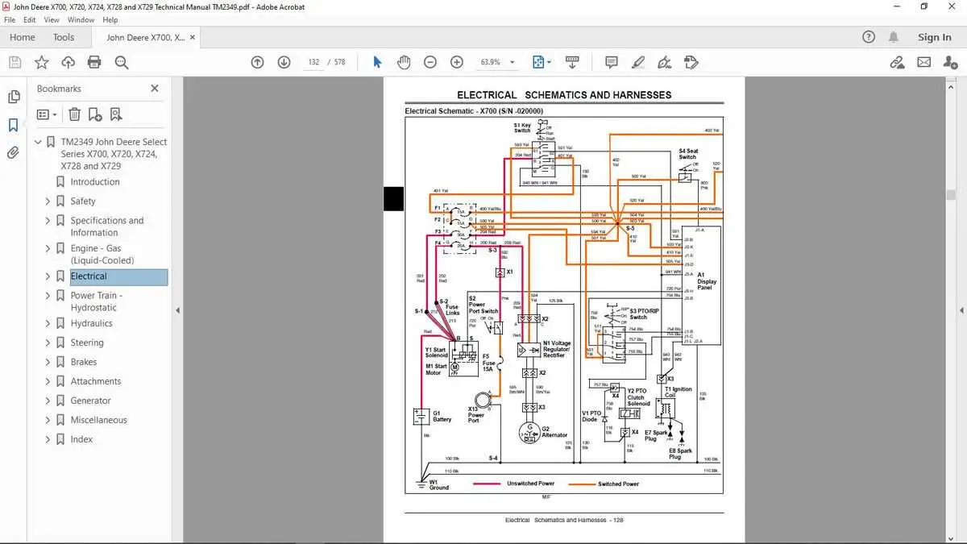
Task: Delete selected bookmark trash icon
Action: click(74, 114)
